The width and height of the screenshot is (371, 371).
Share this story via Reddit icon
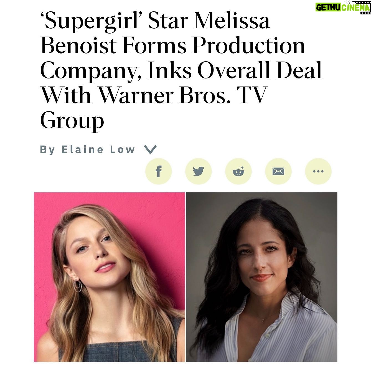coord(238,171)
